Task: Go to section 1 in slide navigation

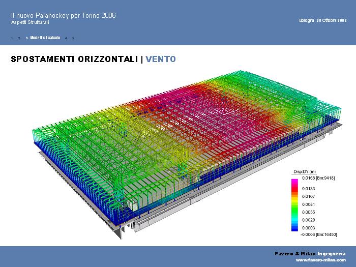Action: (x=11, y=38)
